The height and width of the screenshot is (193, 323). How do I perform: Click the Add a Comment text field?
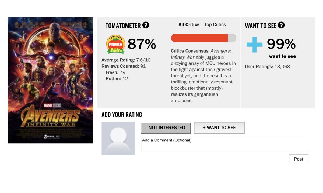pyautogui.click(x=224, y=144)
